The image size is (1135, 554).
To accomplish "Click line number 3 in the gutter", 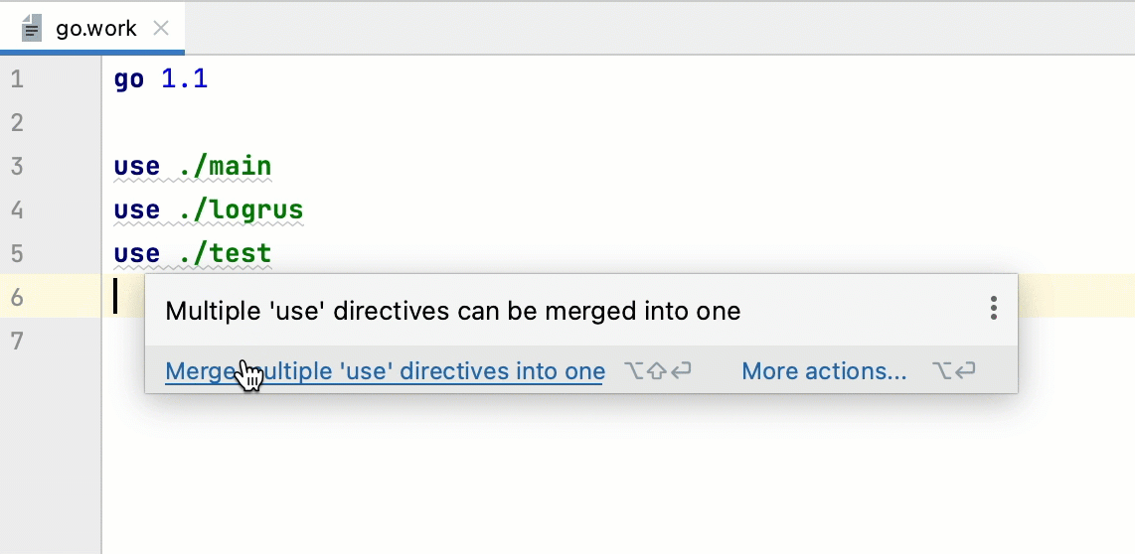I will point(16,167).
